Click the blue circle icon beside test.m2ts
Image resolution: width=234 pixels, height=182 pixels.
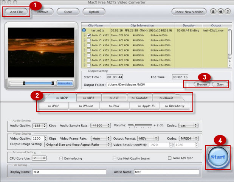(84, 30)
